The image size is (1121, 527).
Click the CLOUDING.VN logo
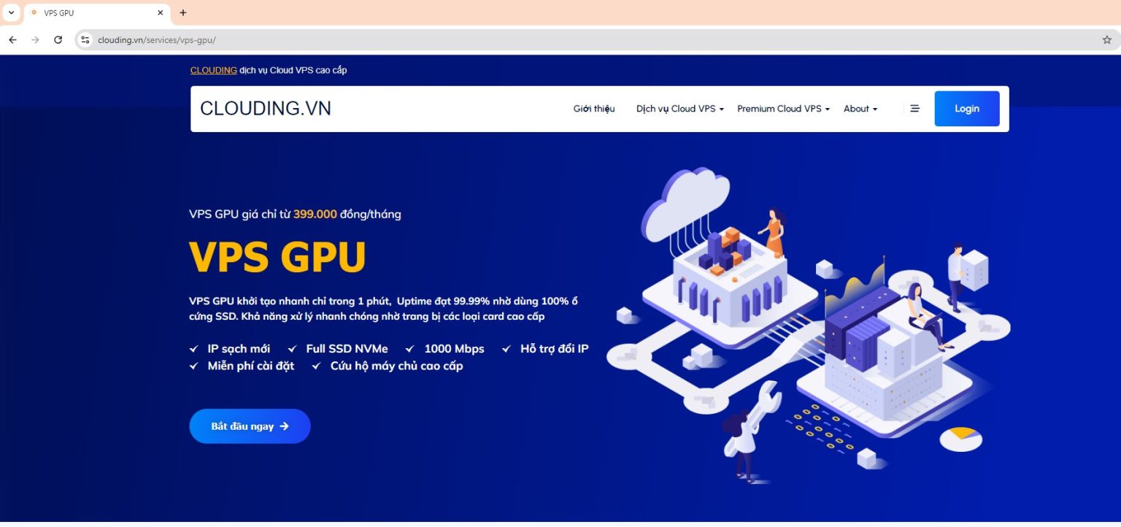tap(265, 108)
